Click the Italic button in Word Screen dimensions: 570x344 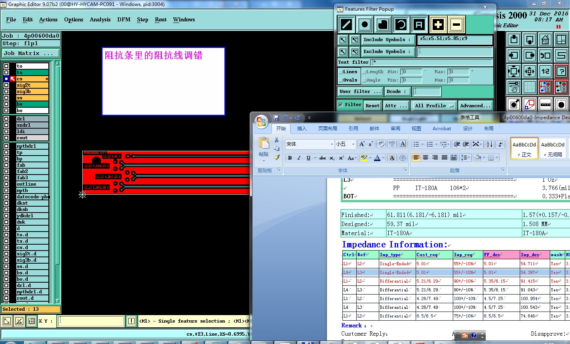299,158
